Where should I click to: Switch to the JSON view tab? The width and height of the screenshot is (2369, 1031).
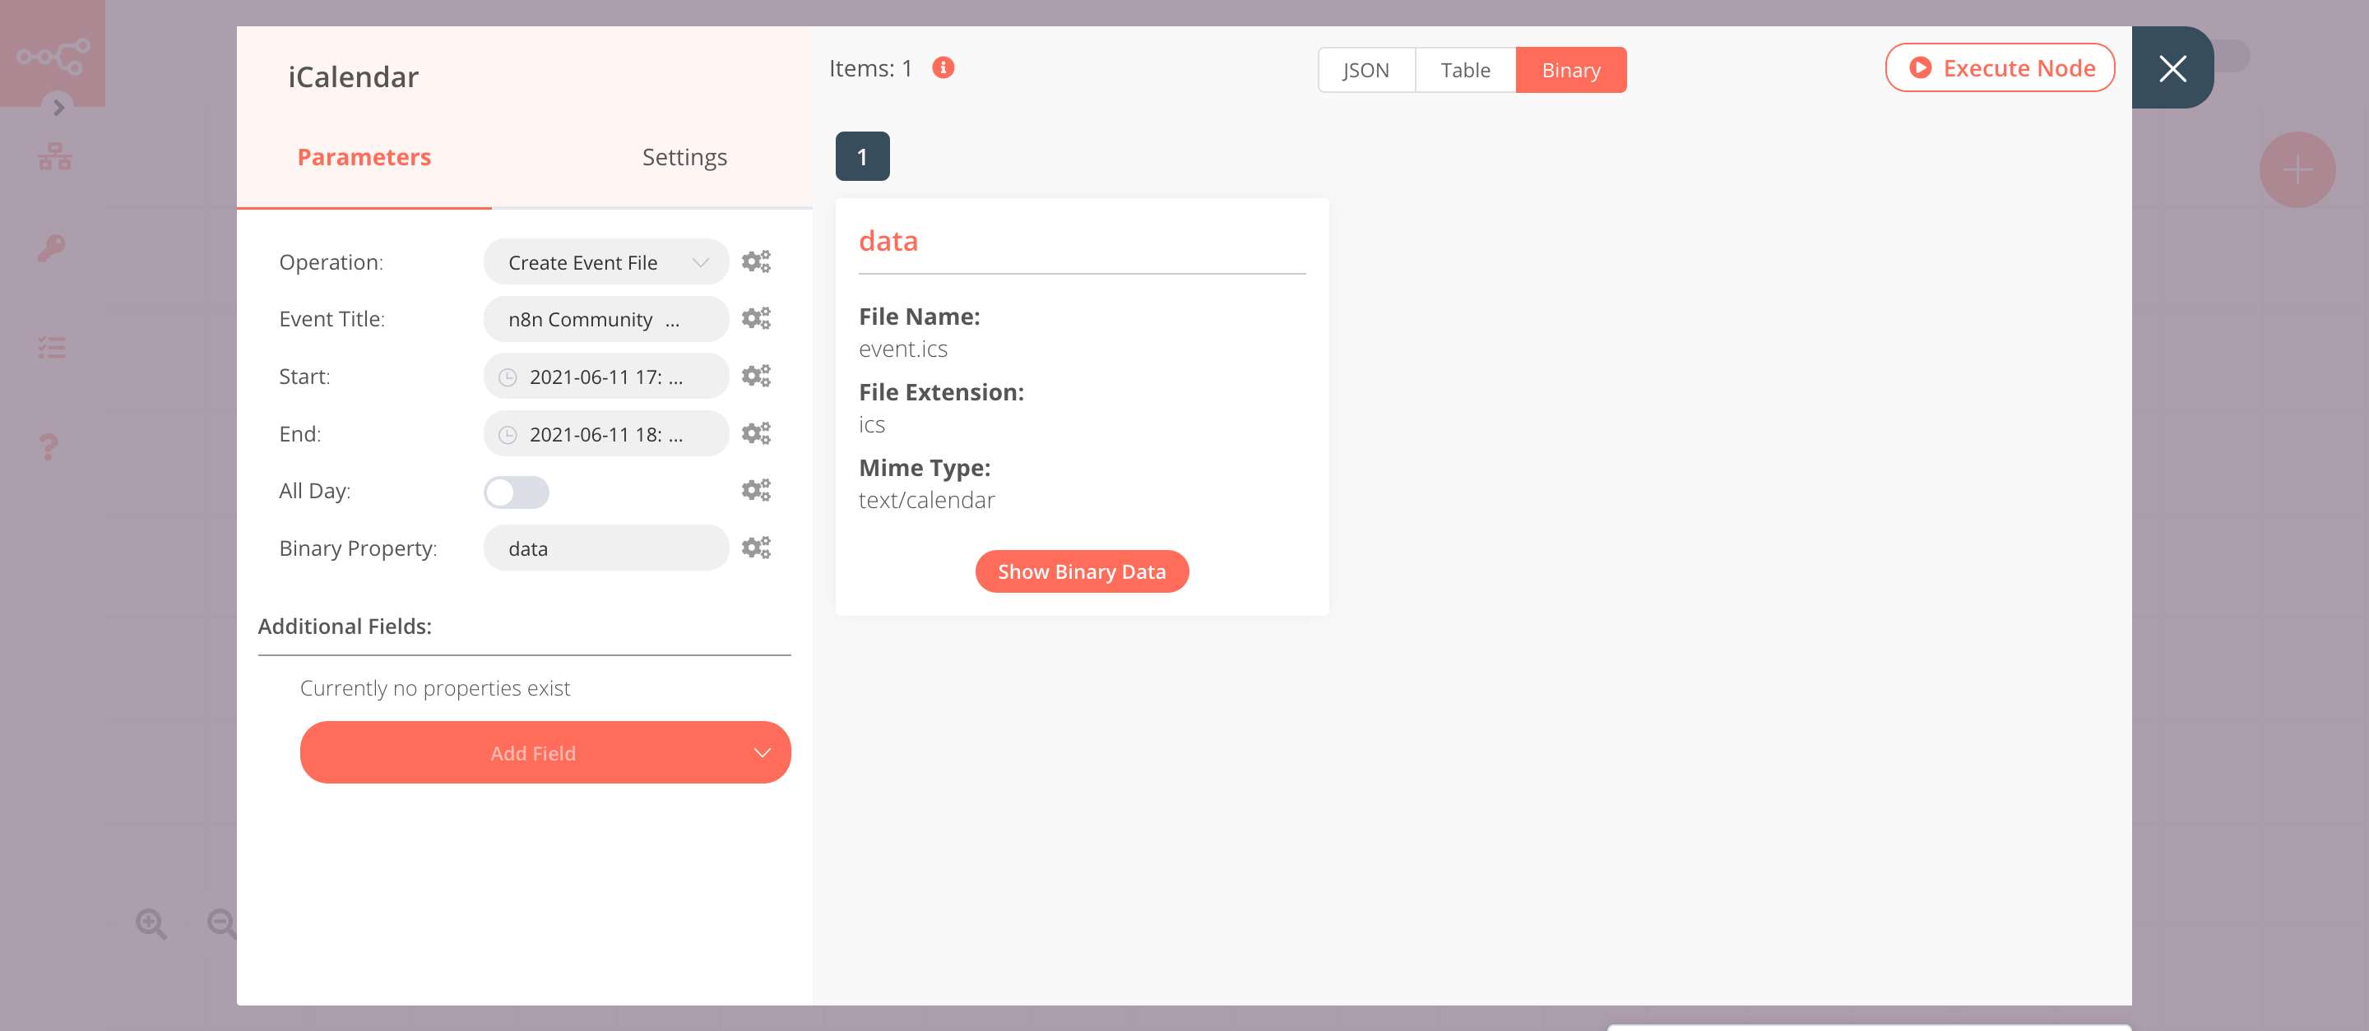coord(1365,69)
